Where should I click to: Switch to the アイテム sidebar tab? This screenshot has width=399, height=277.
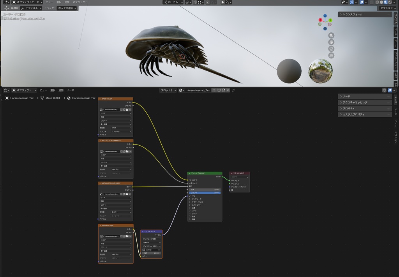click(396, 19)
